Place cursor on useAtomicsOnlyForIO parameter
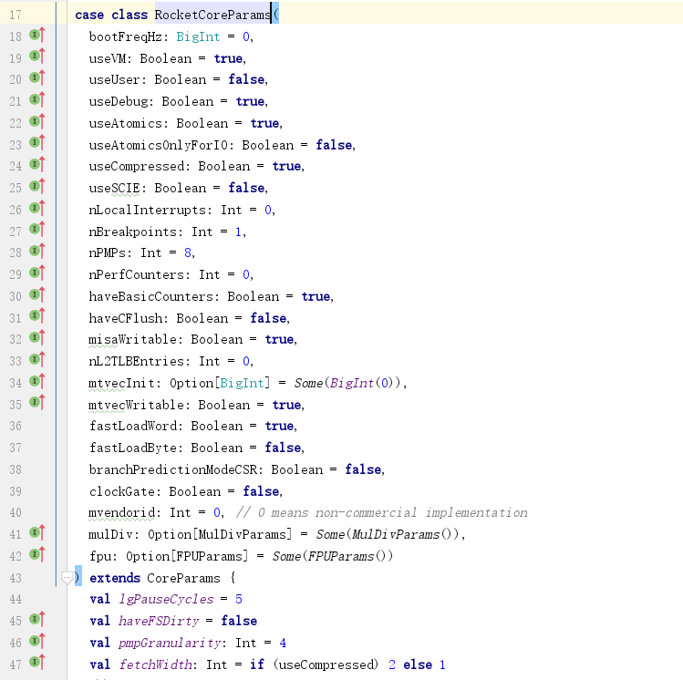The image size is (683, 680). 158,145
